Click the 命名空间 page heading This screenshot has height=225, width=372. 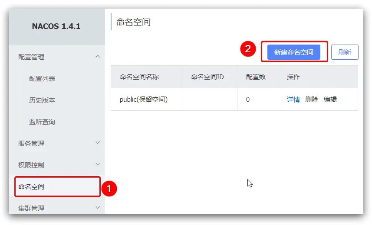pyautogui.click(x=133, y=22)
